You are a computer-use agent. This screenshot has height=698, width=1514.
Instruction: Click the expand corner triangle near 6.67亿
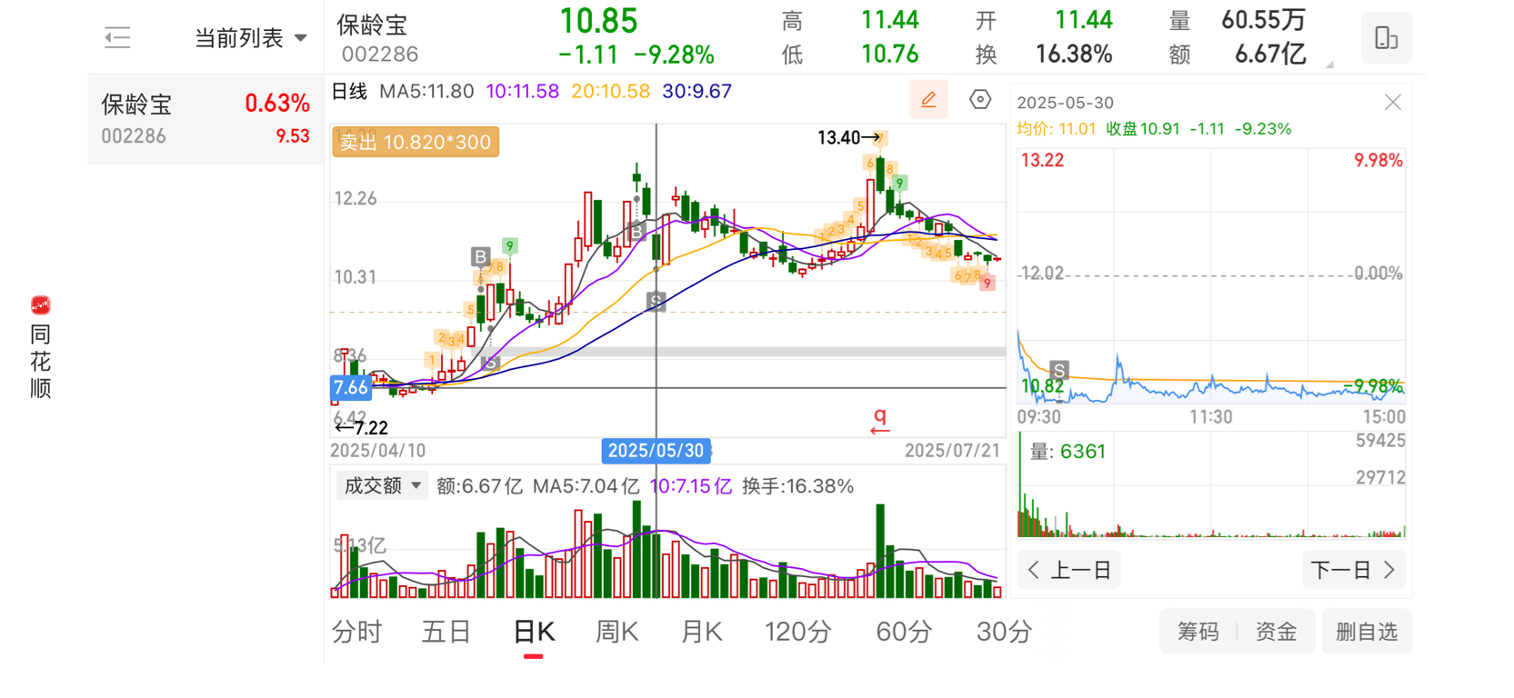1329,65
